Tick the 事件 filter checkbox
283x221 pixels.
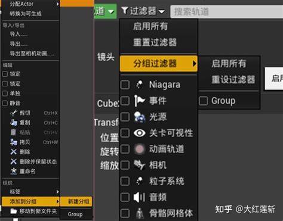tap(125, 101)
